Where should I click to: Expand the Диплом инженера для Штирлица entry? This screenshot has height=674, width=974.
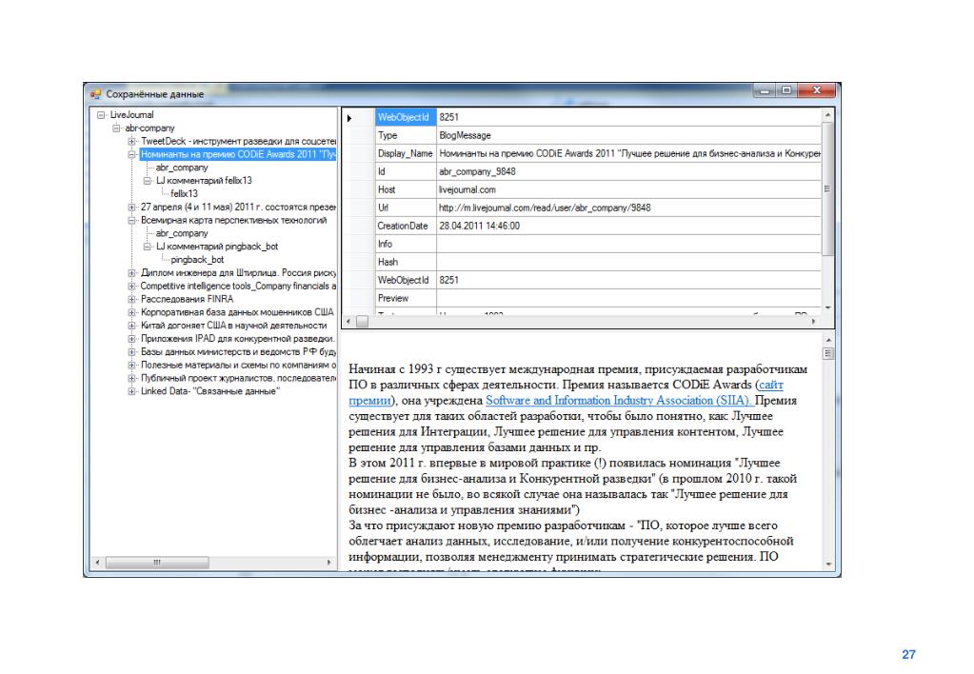131,273
